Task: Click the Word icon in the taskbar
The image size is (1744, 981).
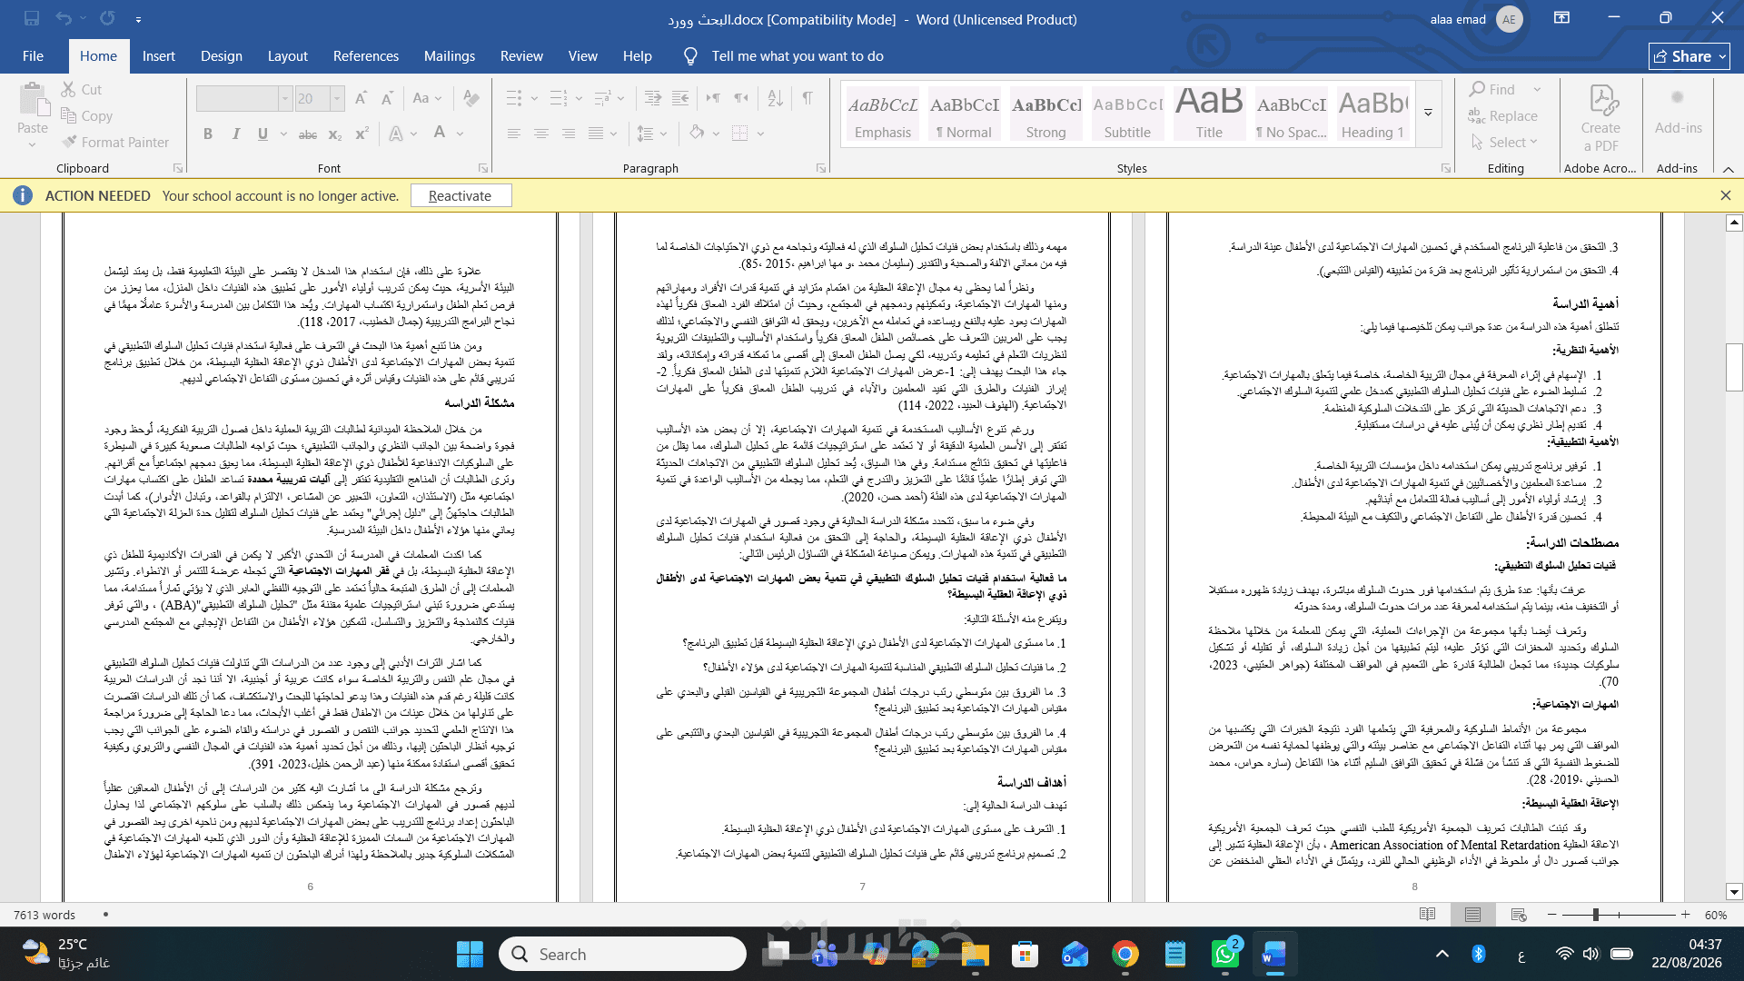Action: [1273, 954]
